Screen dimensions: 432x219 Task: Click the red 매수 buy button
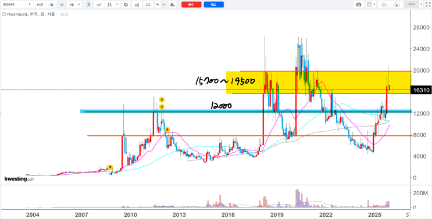(x=191, y=5)
